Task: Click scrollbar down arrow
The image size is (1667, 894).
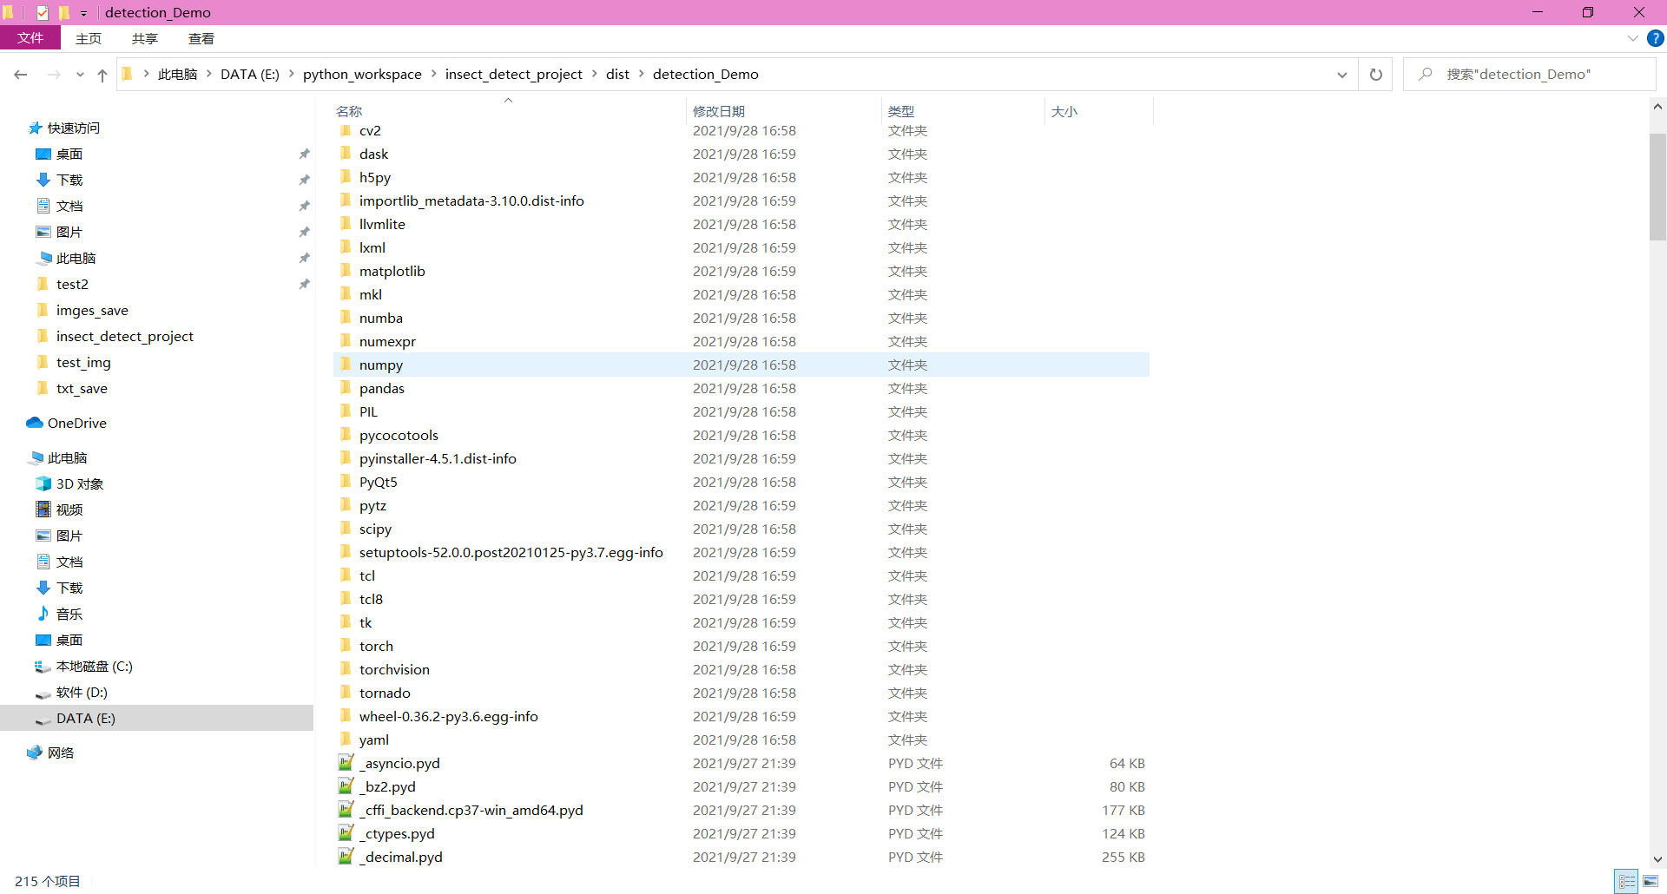Action: pos(1657,858)
